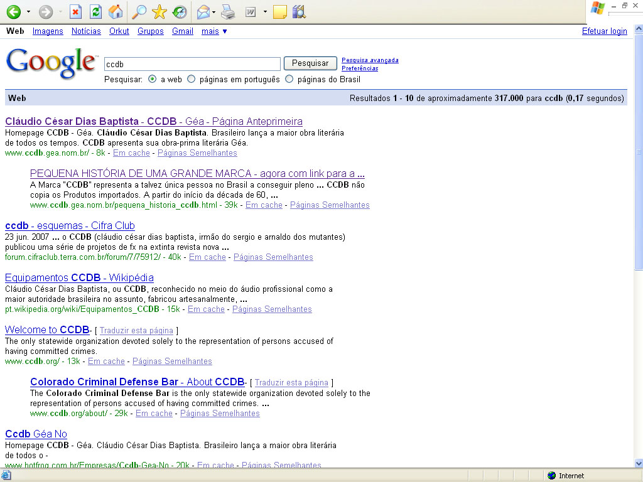This screenshot has height=482, width=643.
Task: Click the Pesquisar search button
Action: 310,63
